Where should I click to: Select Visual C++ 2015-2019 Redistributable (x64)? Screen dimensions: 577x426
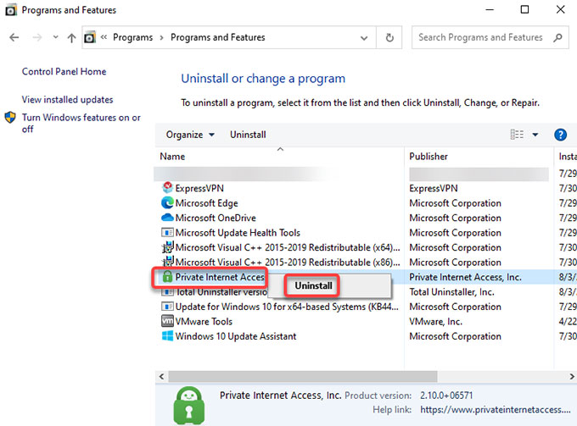(x=288, y=247)
